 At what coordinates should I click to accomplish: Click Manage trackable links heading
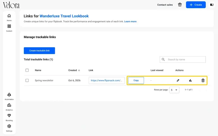click(x=40, y=37)
